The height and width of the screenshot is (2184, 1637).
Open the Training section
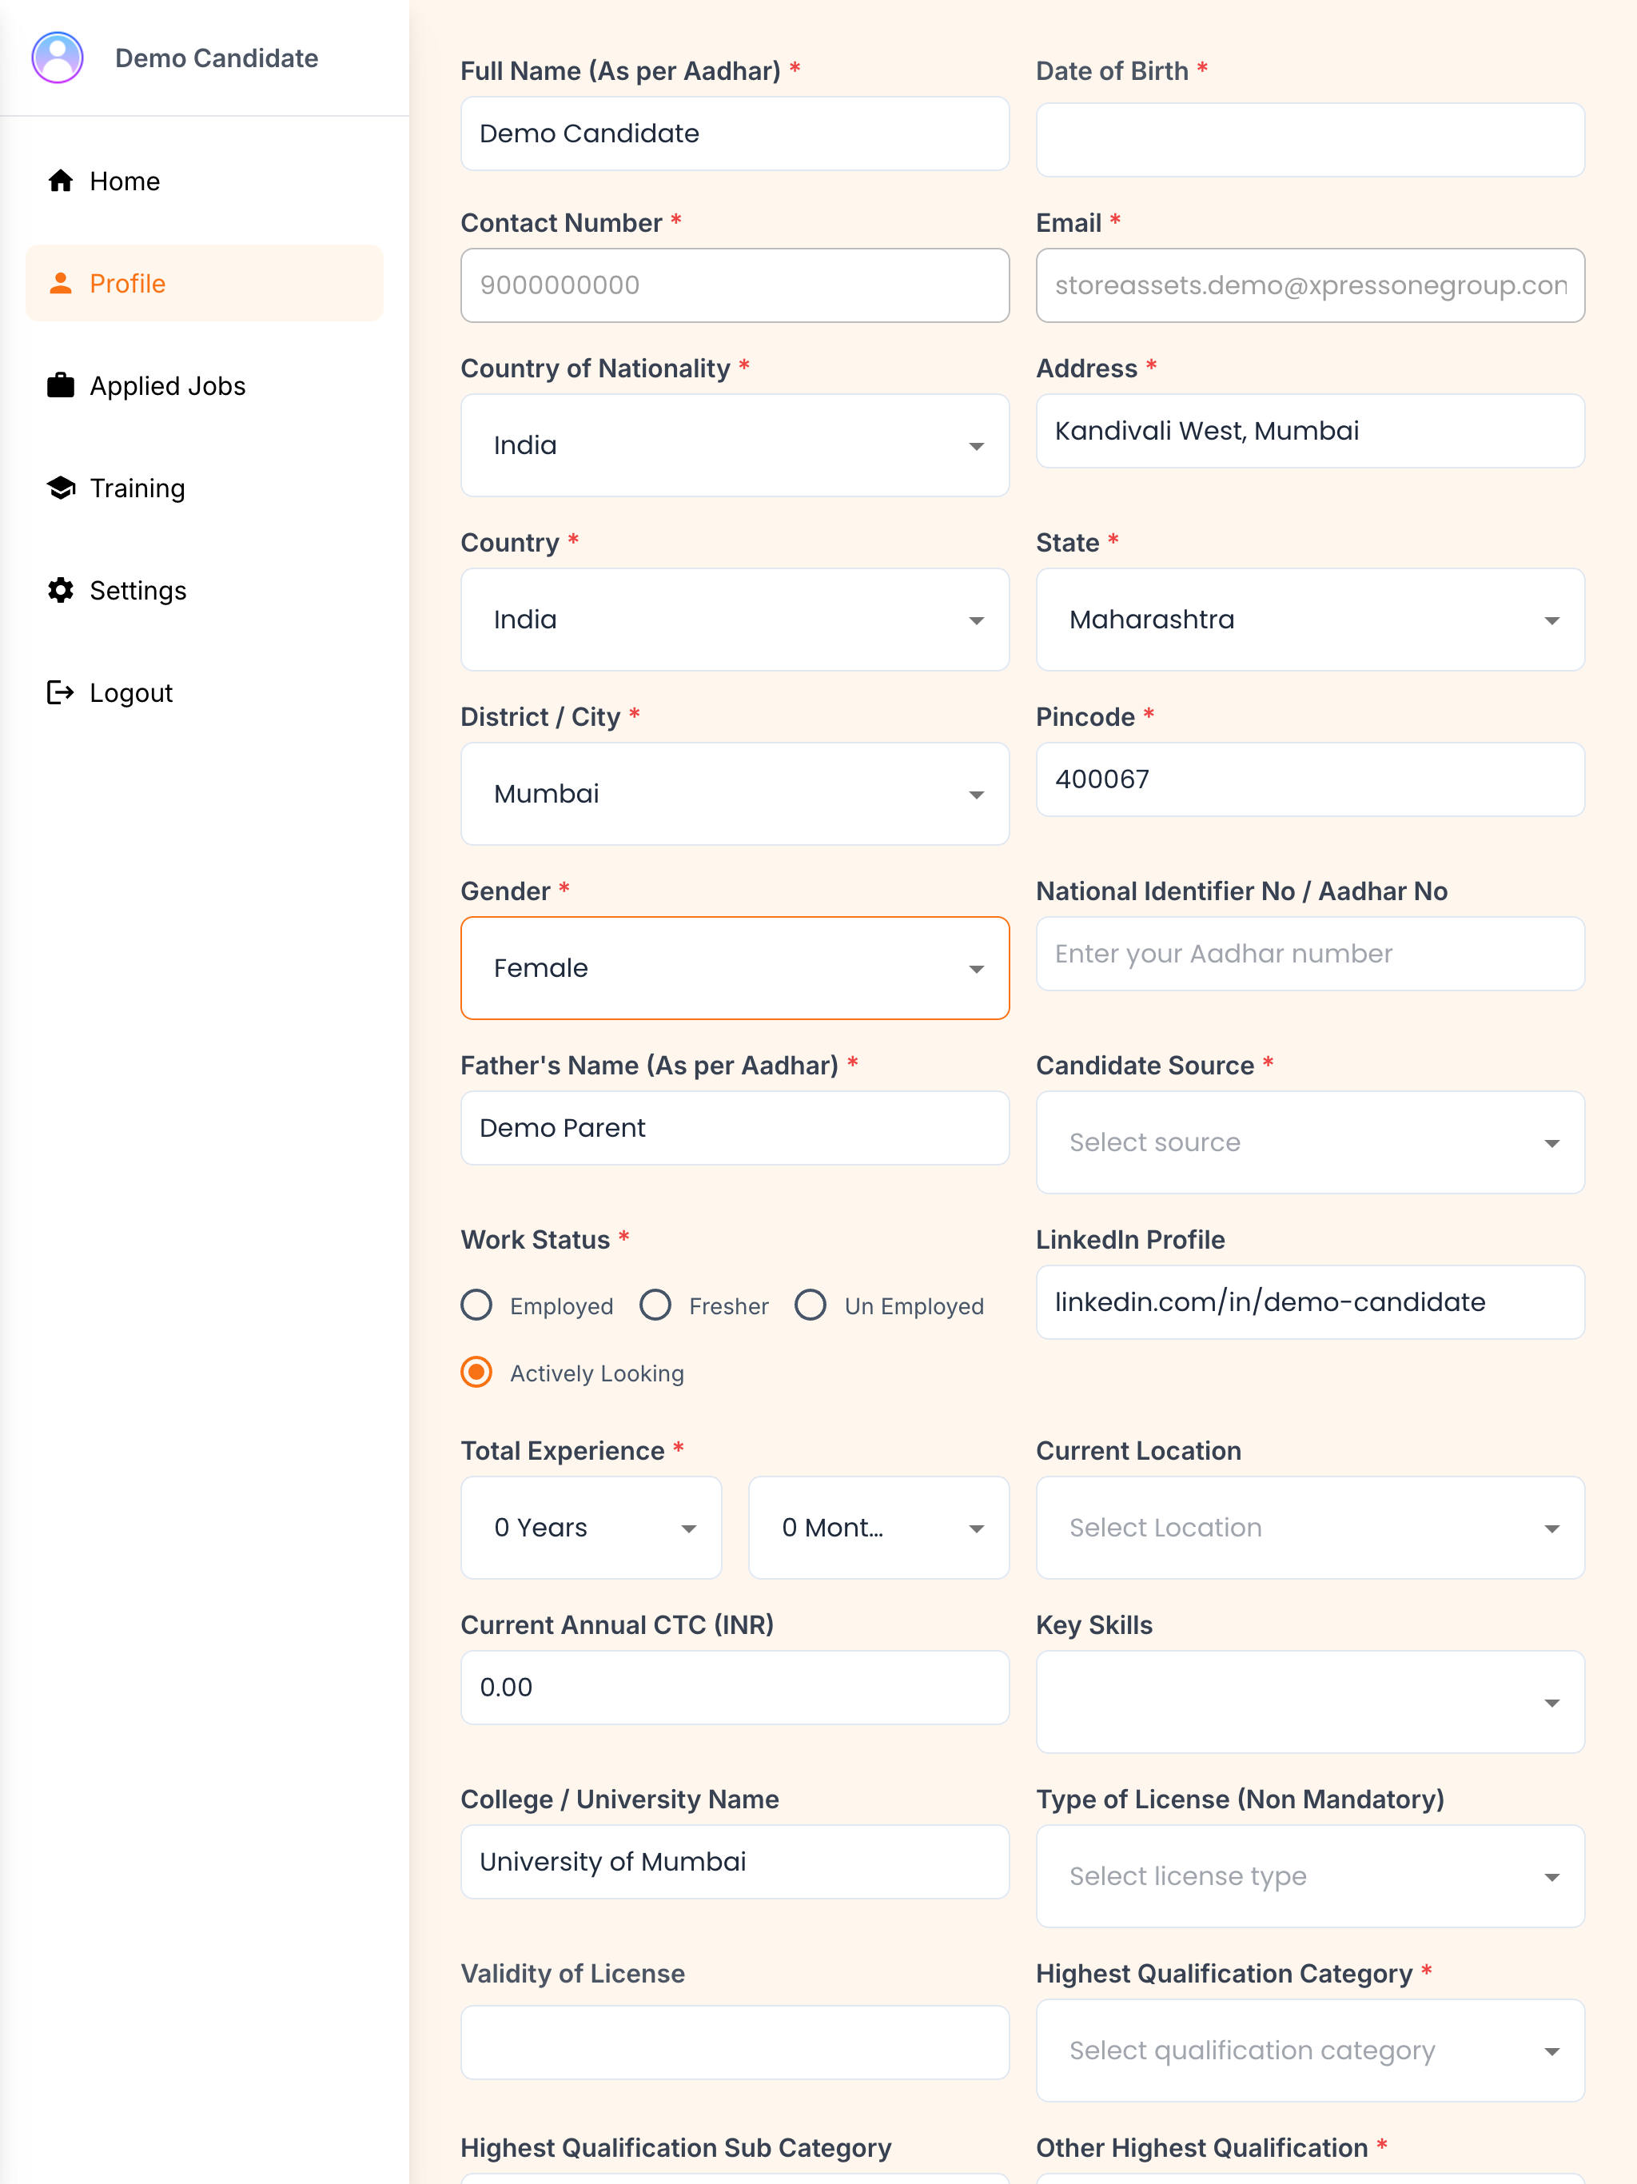tap(205, 488)
